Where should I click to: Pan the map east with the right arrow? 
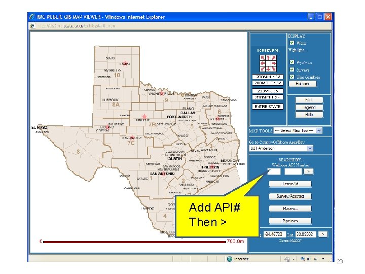click(x=274, y=63)
